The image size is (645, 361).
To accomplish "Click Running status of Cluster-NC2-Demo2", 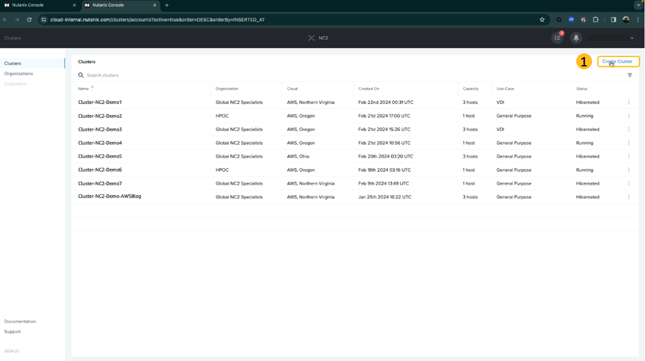I will click(x=584, y=116).
